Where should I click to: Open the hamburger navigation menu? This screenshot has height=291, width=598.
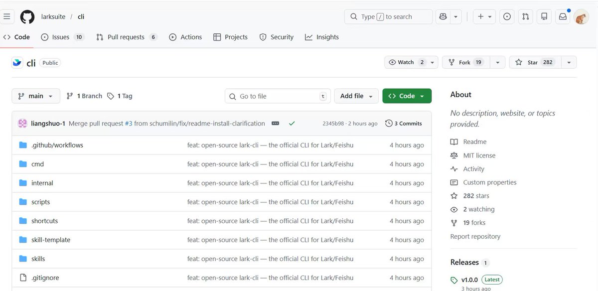point(6,16)
